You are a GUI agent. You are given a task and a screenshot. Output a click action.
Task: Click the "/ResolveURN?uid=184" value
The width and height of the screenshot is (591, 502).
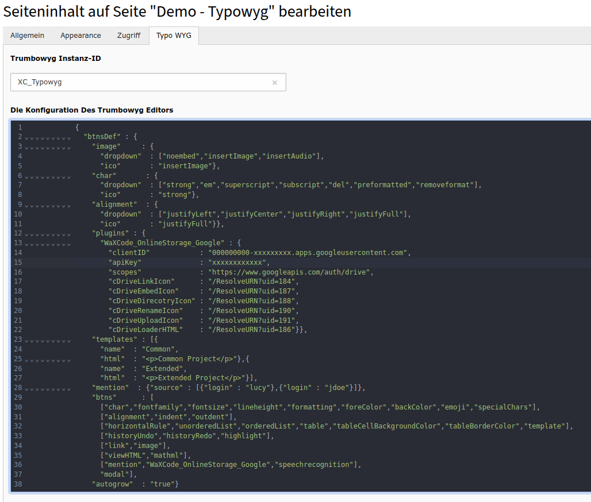click(251, 281)
